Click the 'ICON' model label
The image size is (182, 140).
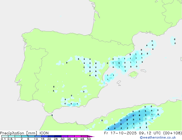click(x=44, y=133)
